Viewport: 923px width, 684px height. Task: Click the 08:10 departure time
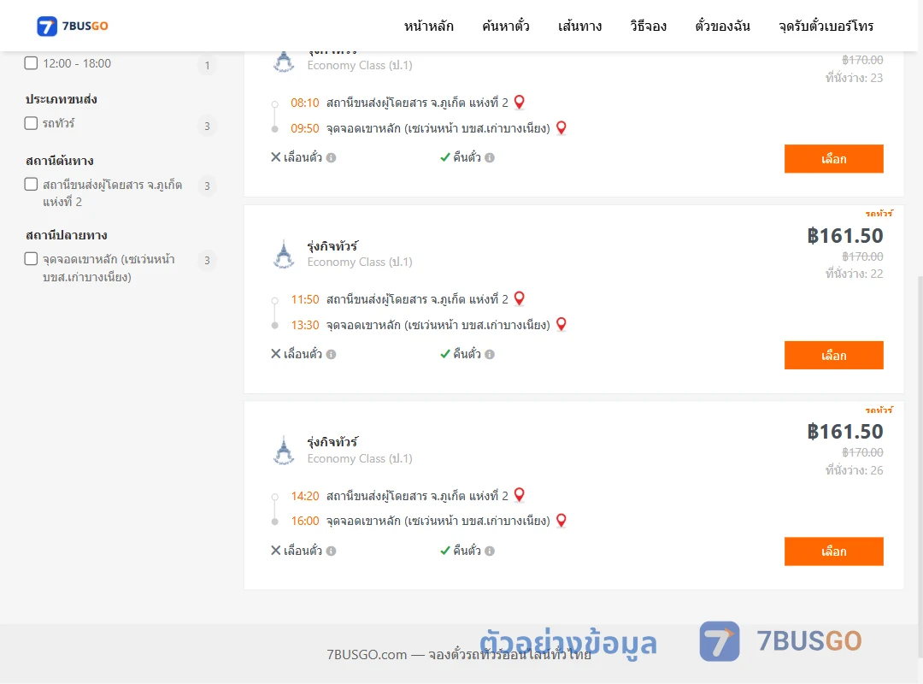[305, 103]
